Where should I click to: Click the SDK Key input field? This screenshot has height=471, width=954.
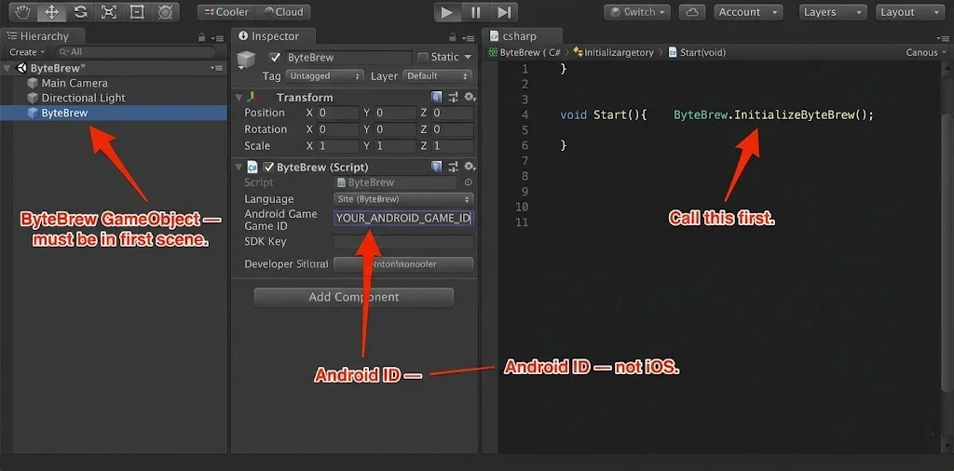point(403,242)
